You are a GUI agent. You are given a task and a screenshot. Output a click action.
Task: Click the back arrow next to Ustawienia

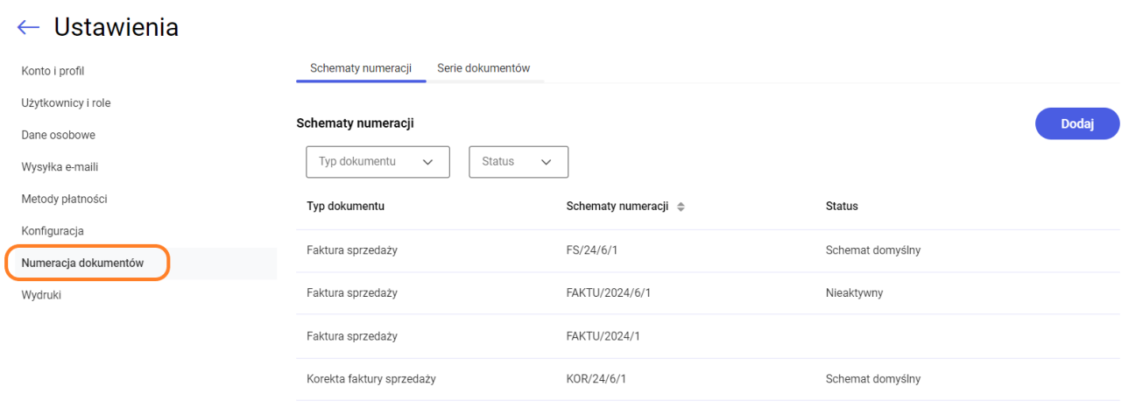(x=28, y=27)
